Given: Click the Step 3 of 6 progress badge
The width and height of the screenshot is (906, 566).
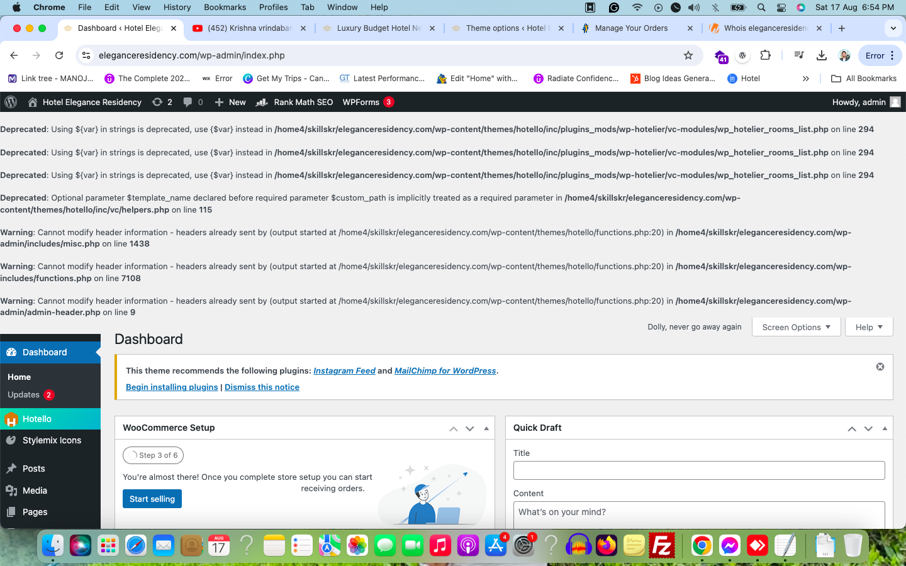Looking at the screenshot, I should pos(153,455).
